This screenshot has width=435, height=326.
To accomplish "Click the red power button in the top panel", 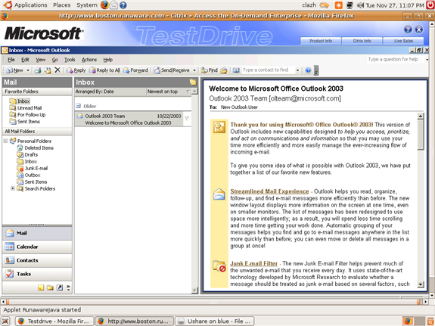I will [430, 5].
